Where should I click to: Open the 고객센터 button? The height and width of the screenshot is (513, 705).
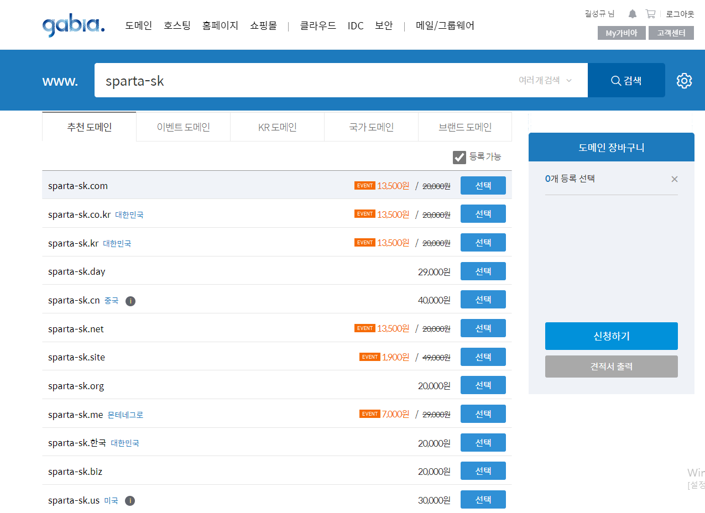click(x=671, y=33)
